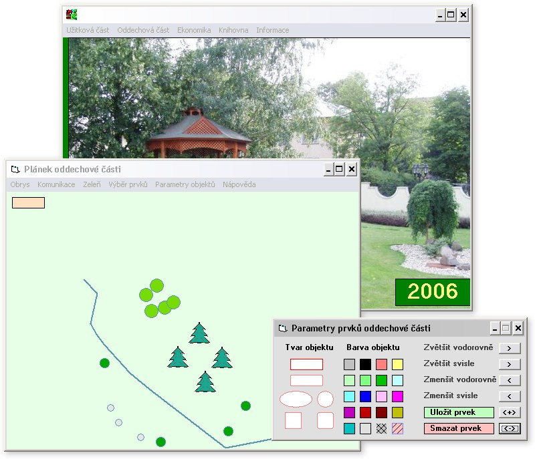Screen dimensions: 535x459
Task: Pick the olive color swatch
Action: pos(397,412)
